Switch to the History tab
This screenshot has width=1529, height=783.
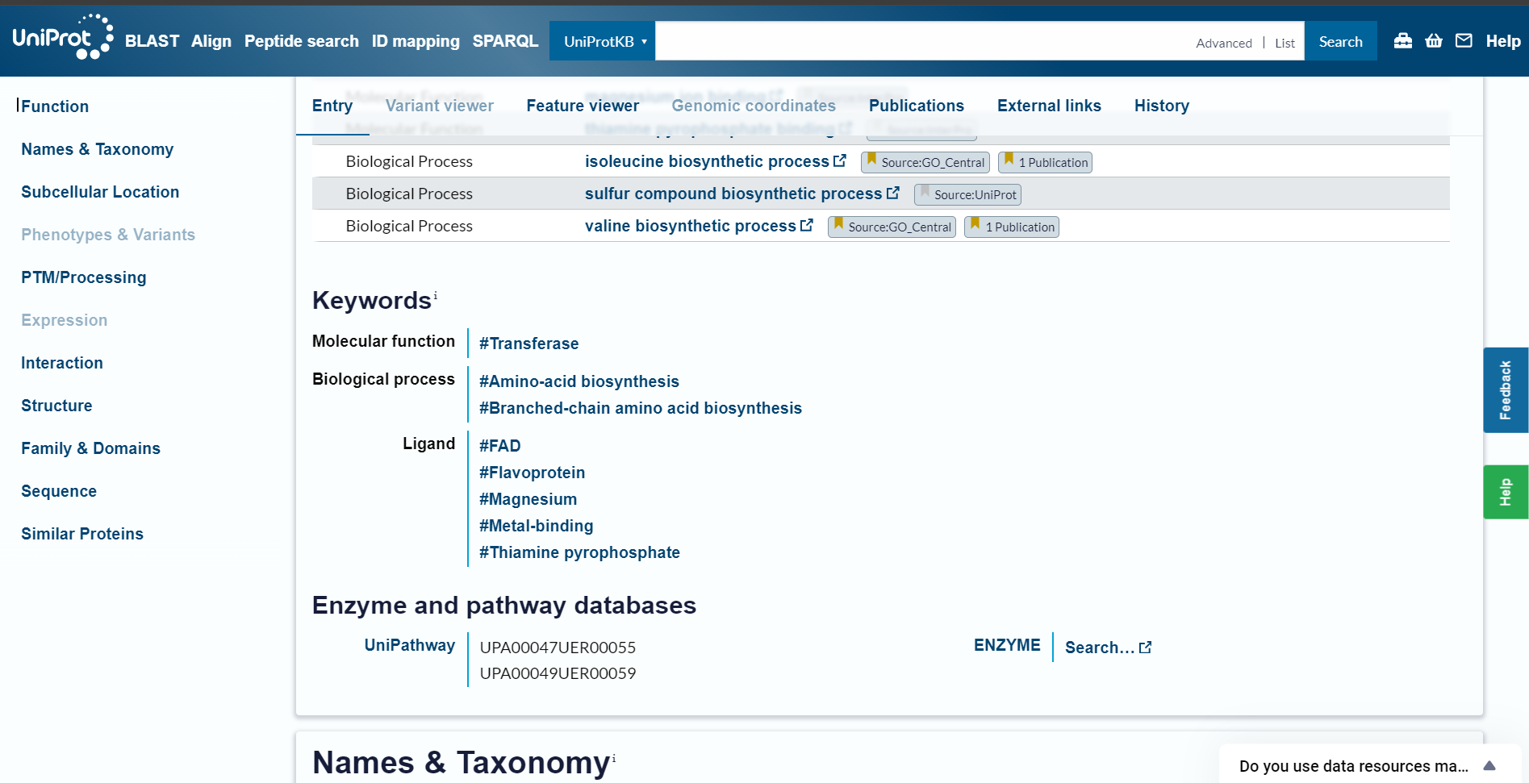[1162, 106]
